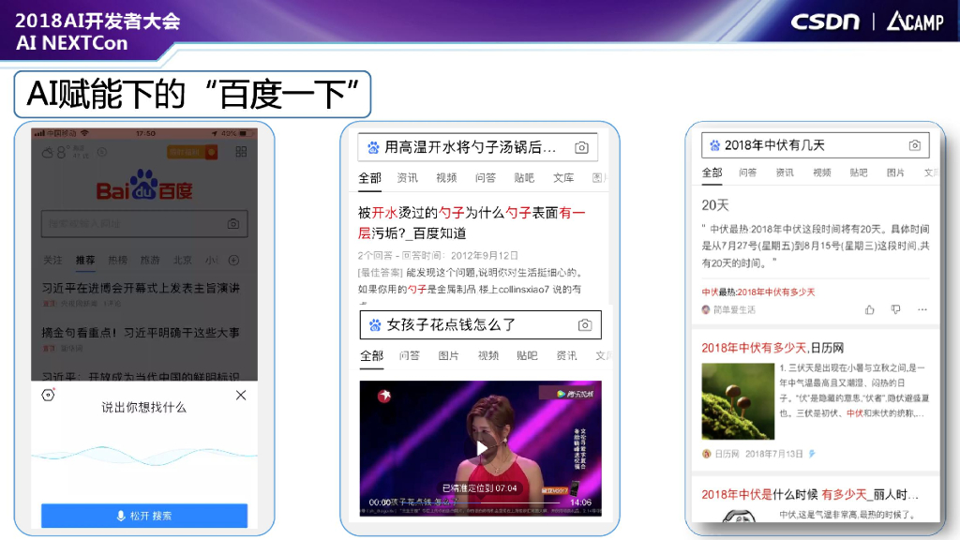Click the 20天 answer heading
The image size is (960, 540).
click(x=715, y=205)
